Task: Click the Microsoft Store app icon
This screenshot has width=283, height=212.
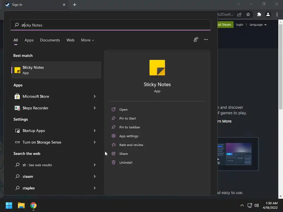Action: click(17, 96)
